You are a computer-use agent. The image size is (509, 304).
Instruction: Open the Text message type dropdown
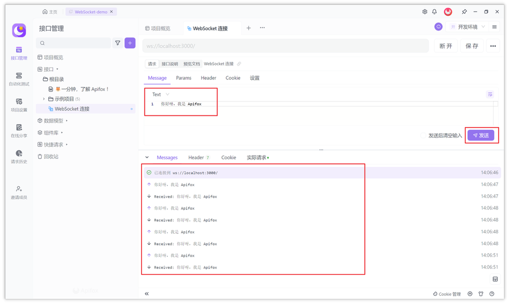tap(159, 94)
